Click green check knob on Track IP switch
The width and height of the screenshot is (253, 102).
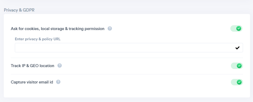[239, 66]
